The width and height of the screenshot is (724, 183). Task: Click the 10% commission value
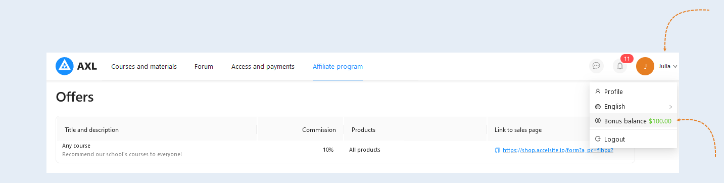click(x=328, y=150)
